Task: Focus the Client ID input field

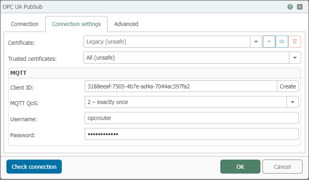Action: [x=181, y=86]
